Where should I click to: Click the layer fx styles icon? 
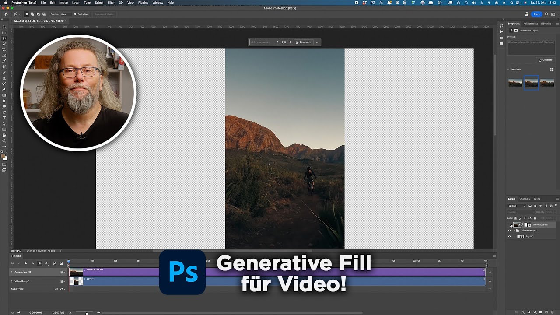click(523, 312)
